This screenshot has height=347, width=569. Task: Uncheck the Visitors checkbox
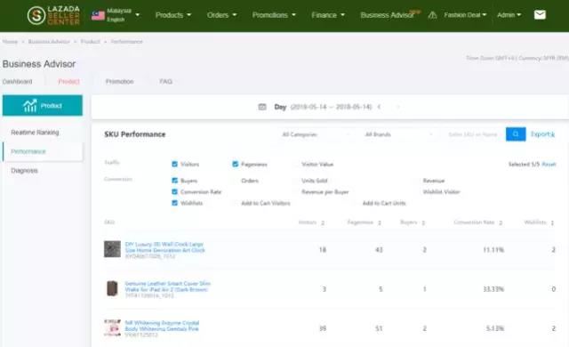[174, 164]
